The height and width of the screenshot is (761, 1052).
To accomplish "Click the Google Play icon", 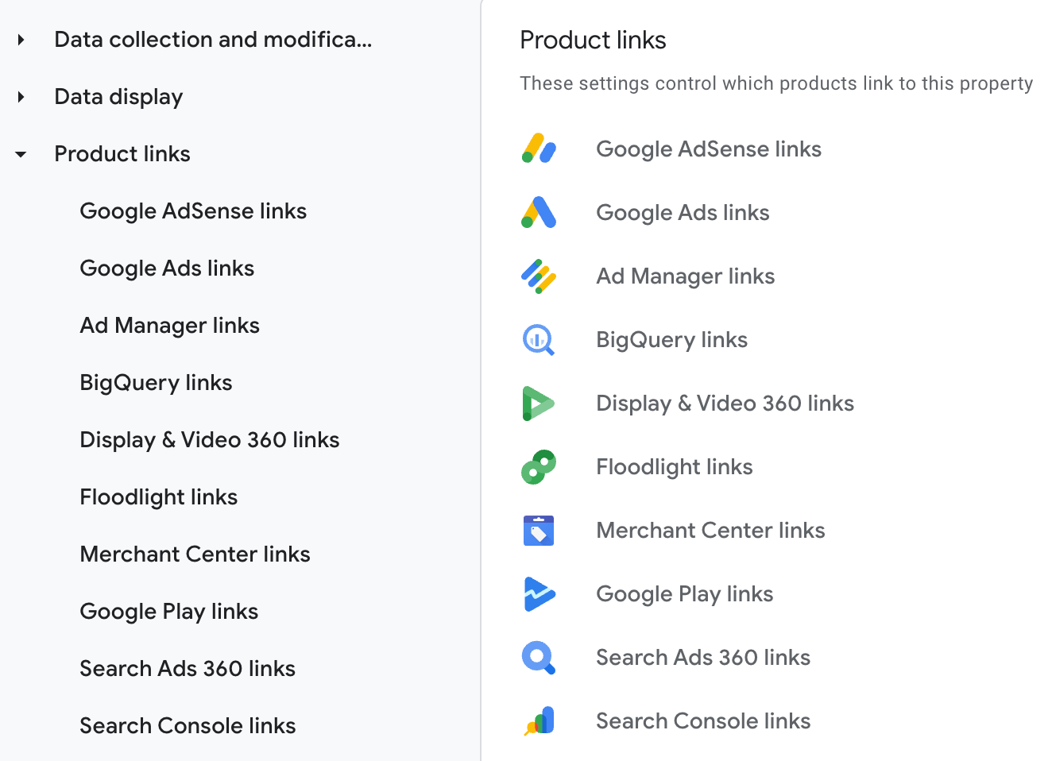I will (539, 593).
